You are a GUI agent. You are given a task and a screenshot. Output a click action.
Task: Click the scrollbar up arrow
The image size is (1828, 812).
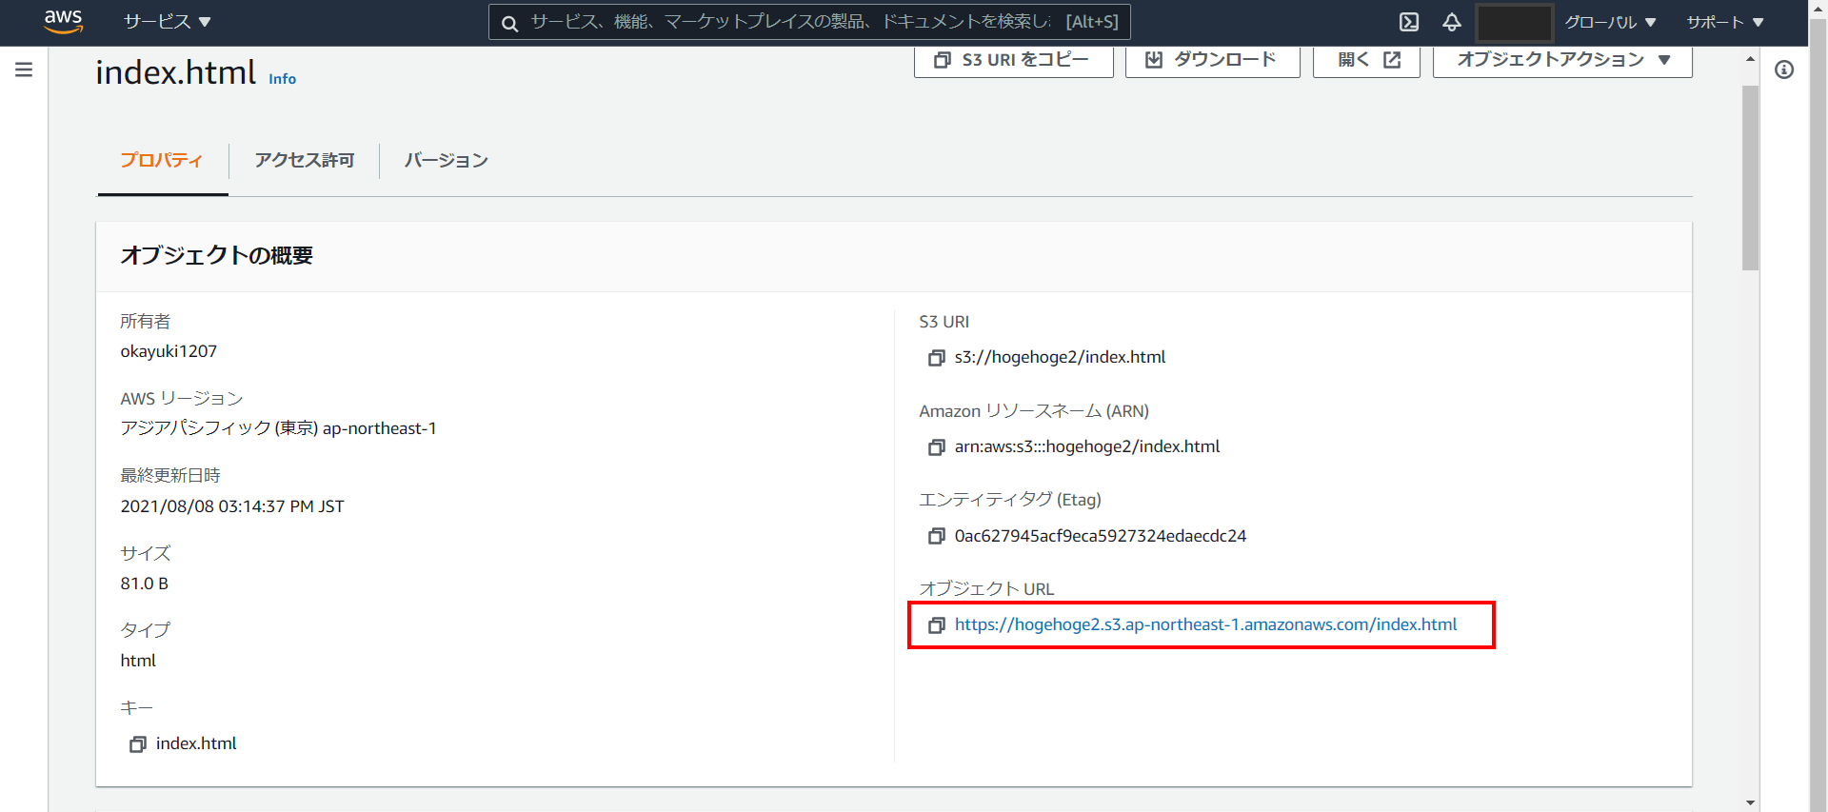click(x=1750, y=59)
